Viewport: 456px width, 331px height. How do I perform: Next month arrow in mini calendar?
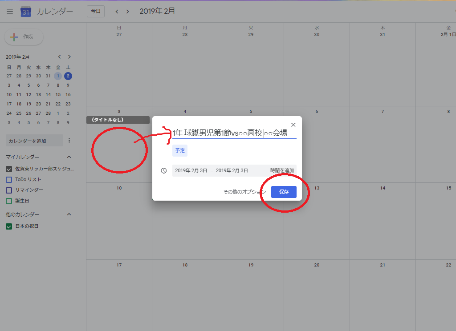(69, 57)
